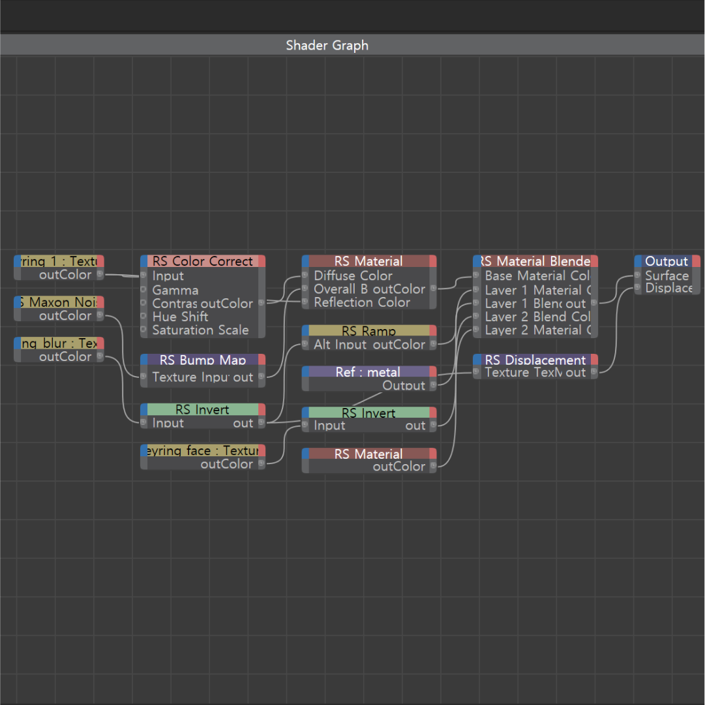Click the Surface input port on Output node

[x=638, y=275]
